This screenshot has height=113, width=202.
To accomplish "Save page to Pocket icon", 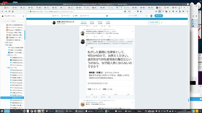I will (138, 11).
